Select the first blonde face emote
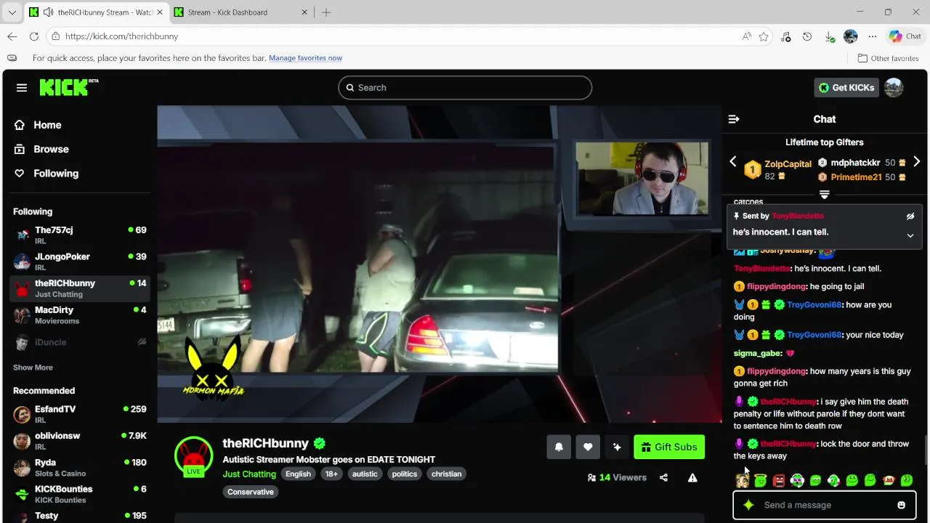This screenshot has height=523, width=930. click(x=742, y=480)
